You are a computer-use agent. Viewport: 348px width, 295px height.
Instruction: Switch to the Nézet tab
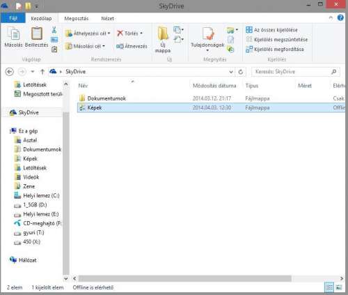click(107, 18)
